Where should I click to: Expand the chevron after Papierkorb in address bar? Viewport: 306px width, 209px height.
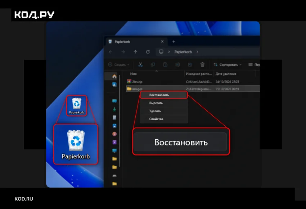point(197,52)
